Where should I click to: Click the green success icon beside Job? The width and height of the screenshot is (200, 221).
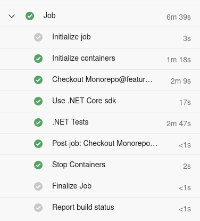click(x=30, y=16)
